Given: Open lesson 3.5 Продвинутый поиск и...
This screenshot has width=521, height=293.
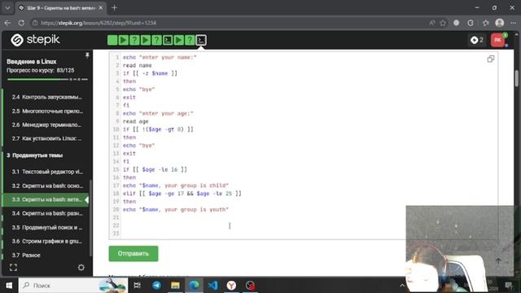Looking at the screenshot, I should (46, 227).
